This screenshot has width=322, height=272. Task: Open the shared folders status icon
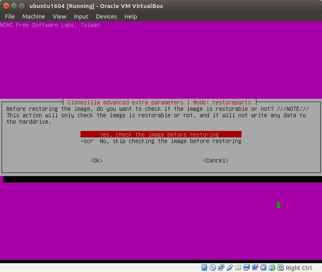238,268
